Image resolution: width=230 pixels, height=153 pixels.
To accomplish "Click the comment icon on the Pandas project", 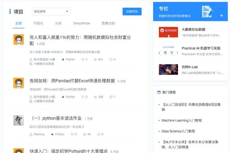I will coord(111,97).
